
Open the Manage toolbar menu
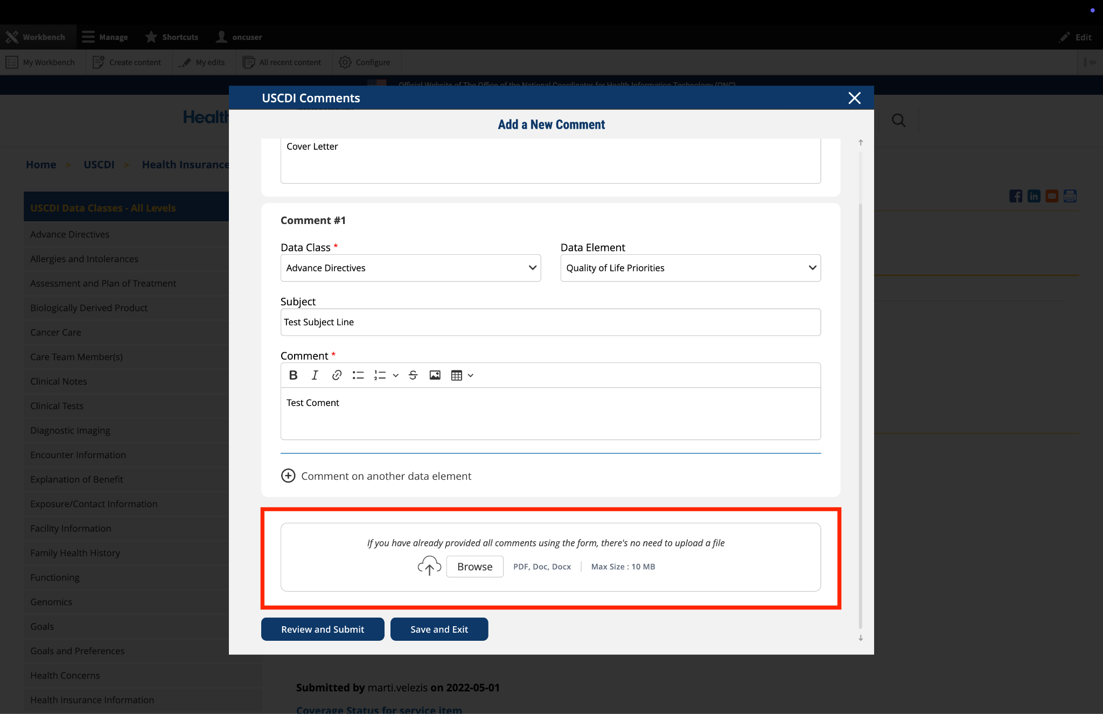105,37
